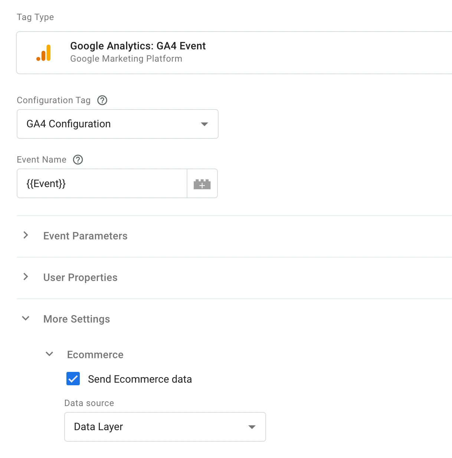The height and width of the screenshot is (458, 452).
Task: Click Data Layer to change the data source
Action: point(98,427)
